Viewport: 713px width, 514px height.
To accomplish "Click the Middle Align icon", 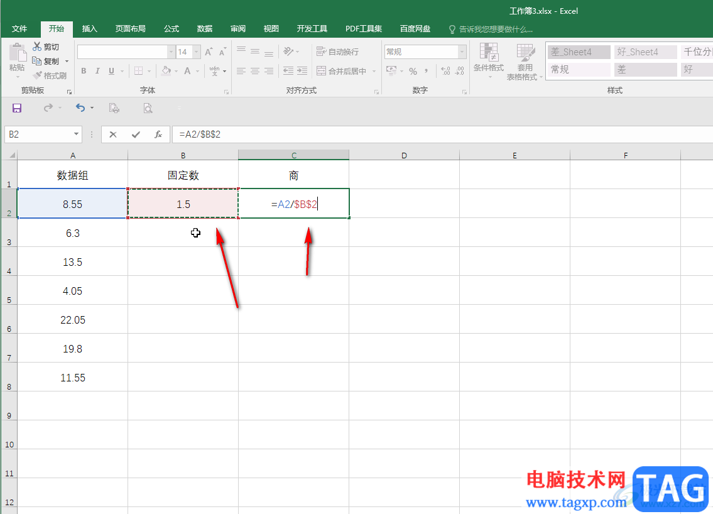I will [x=255, y=52].
